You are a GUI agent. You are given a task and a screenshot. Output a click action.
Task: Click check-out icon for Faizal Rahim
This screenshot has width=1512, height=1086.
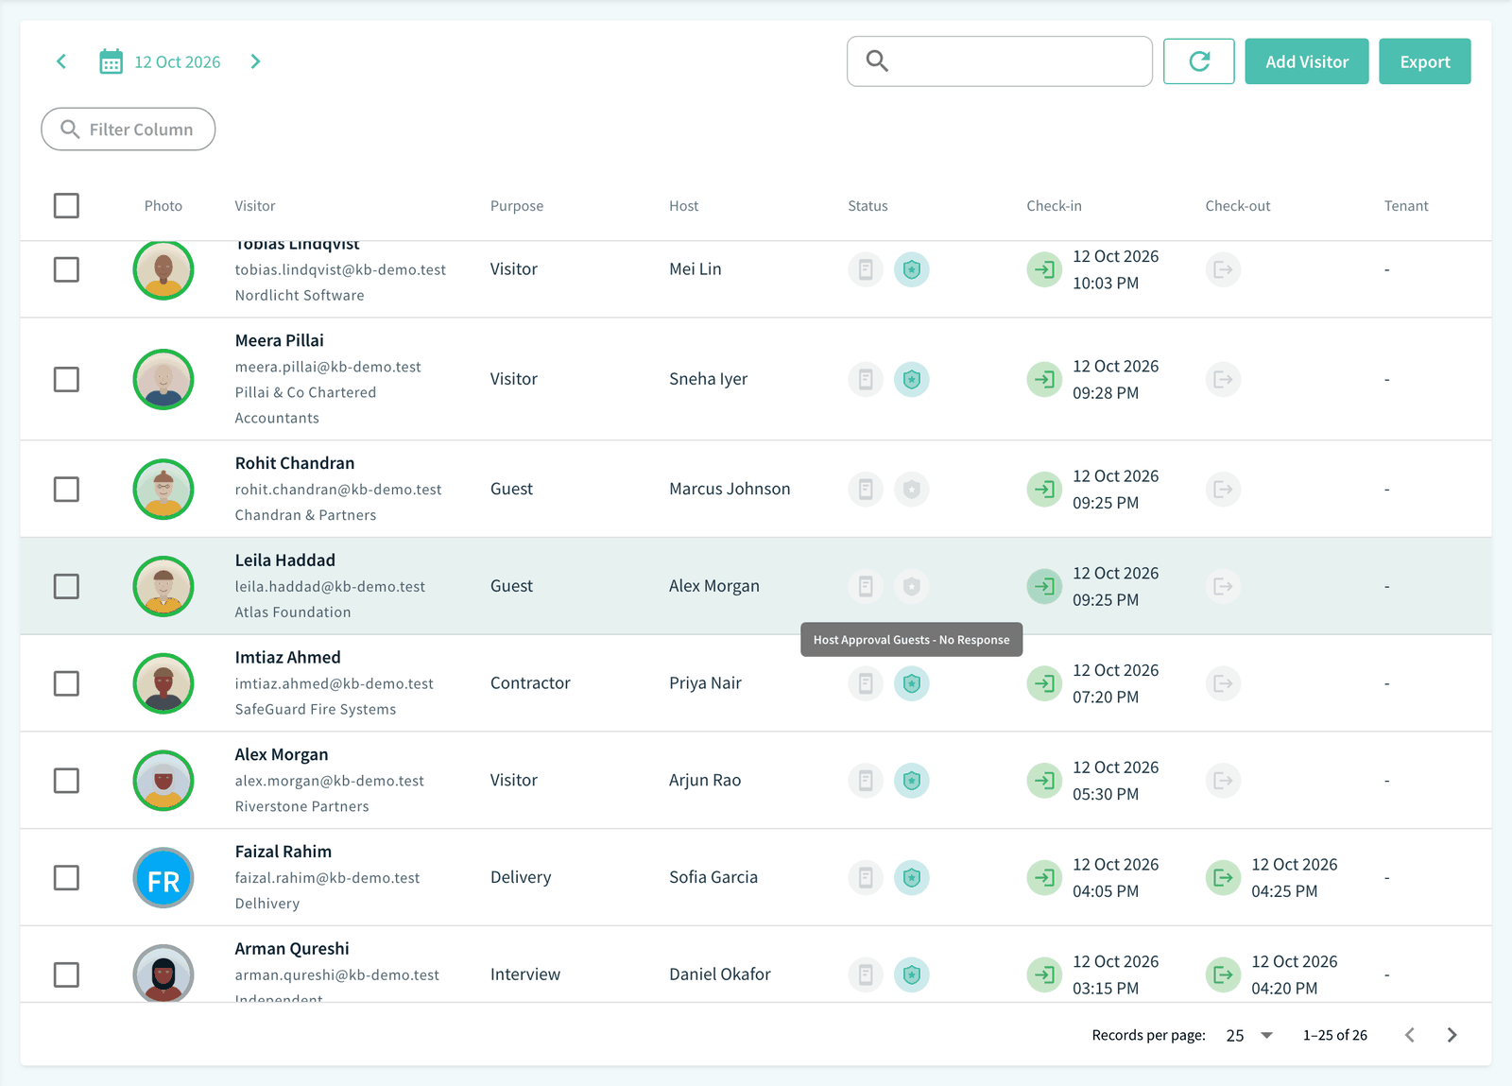pos(1223,878)
